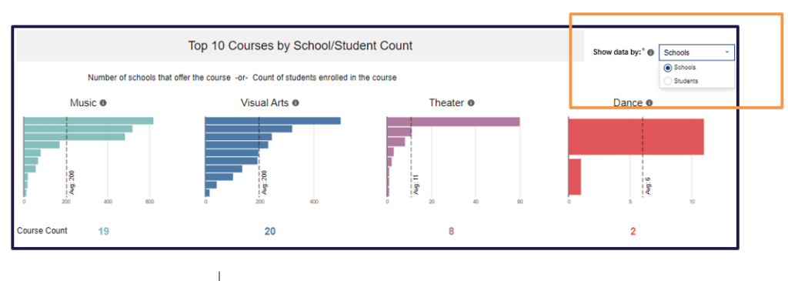The image size is (788, 281).
Task: Click the dropdown arrow beside Schools
Action: click(x=726, y=52)
